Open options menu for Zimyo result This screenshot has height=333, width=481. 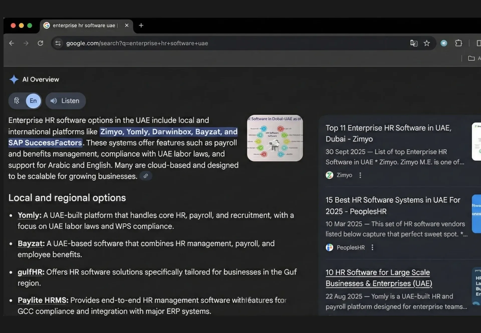(360, 175)
